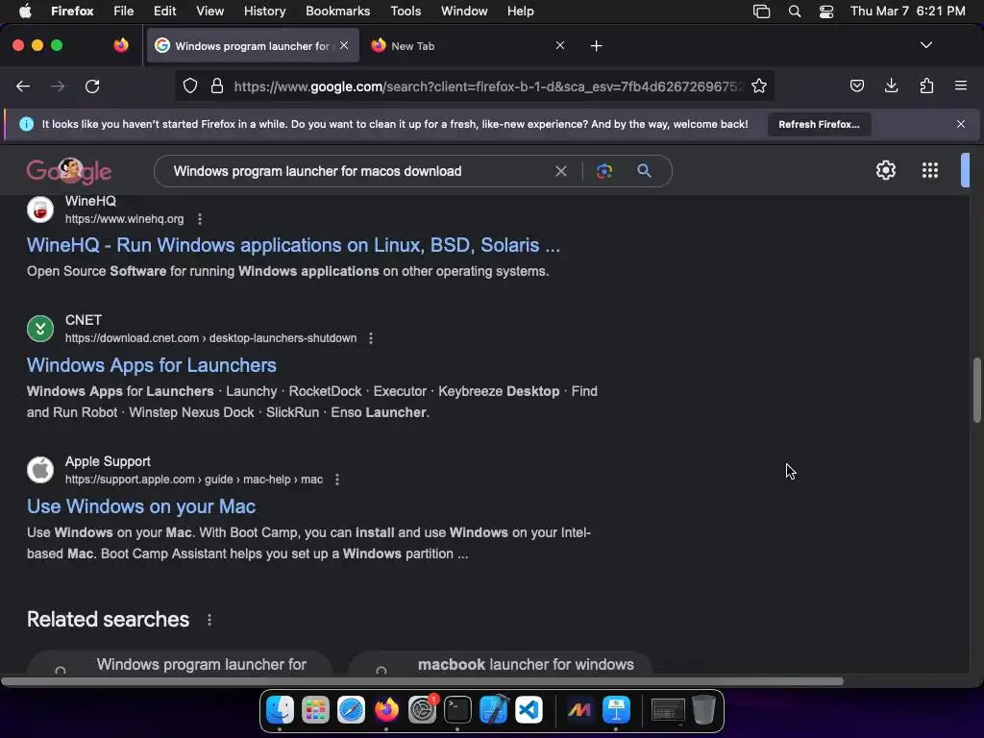984x738 pixels.
Task: Open the Trash in the dock
Action: pyautogui.click(x=703, y=710)
